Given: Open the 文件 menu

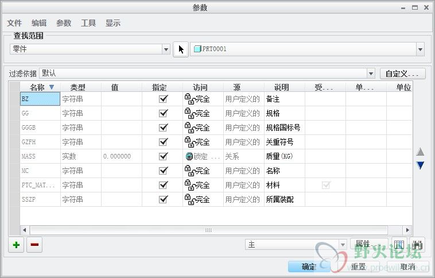Looking at the screenshot, I should point(14,23).
